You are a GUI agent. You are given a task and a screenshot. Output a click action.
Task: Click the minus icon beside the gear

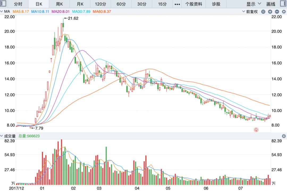pyautogui.click(x=277, y=12)
